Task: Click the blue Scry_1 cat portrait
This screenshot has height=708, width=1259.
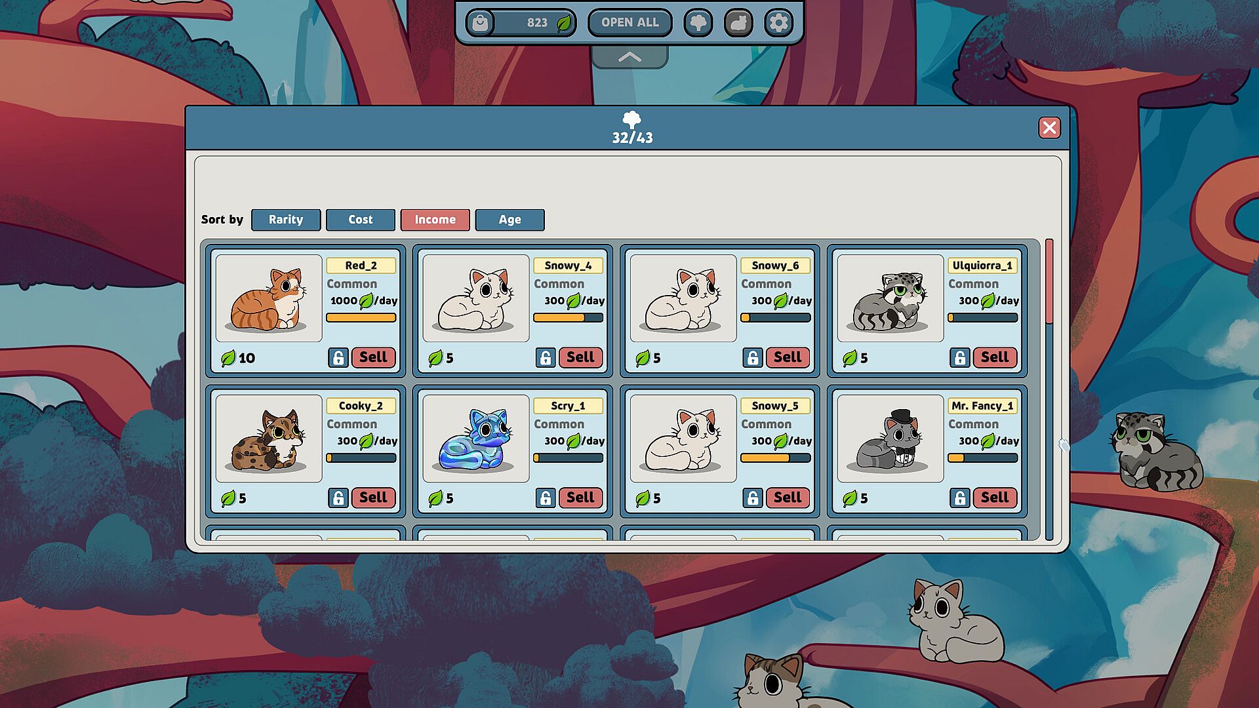Action: (x=475, y=439)
